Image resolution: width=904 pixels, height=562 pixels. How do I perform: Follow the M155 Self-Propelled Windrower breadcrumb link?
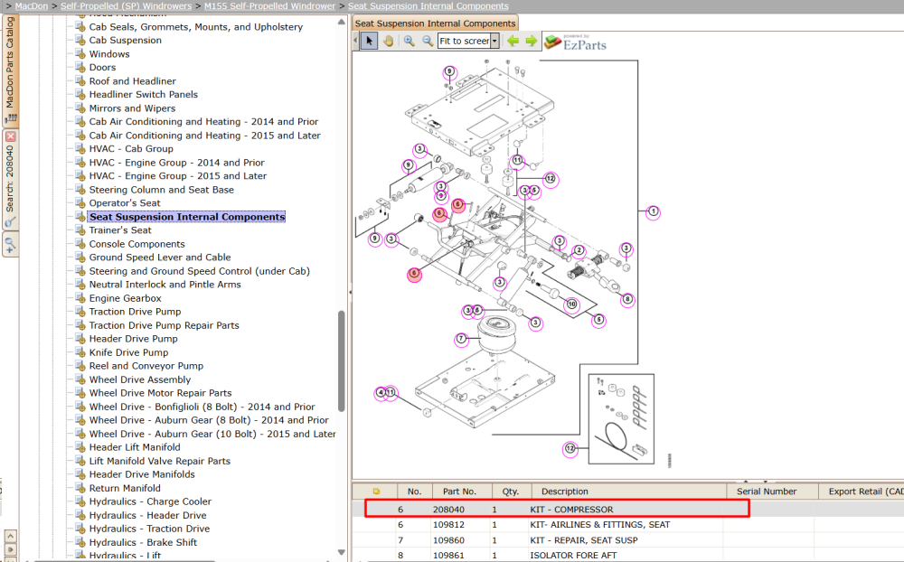269,5
